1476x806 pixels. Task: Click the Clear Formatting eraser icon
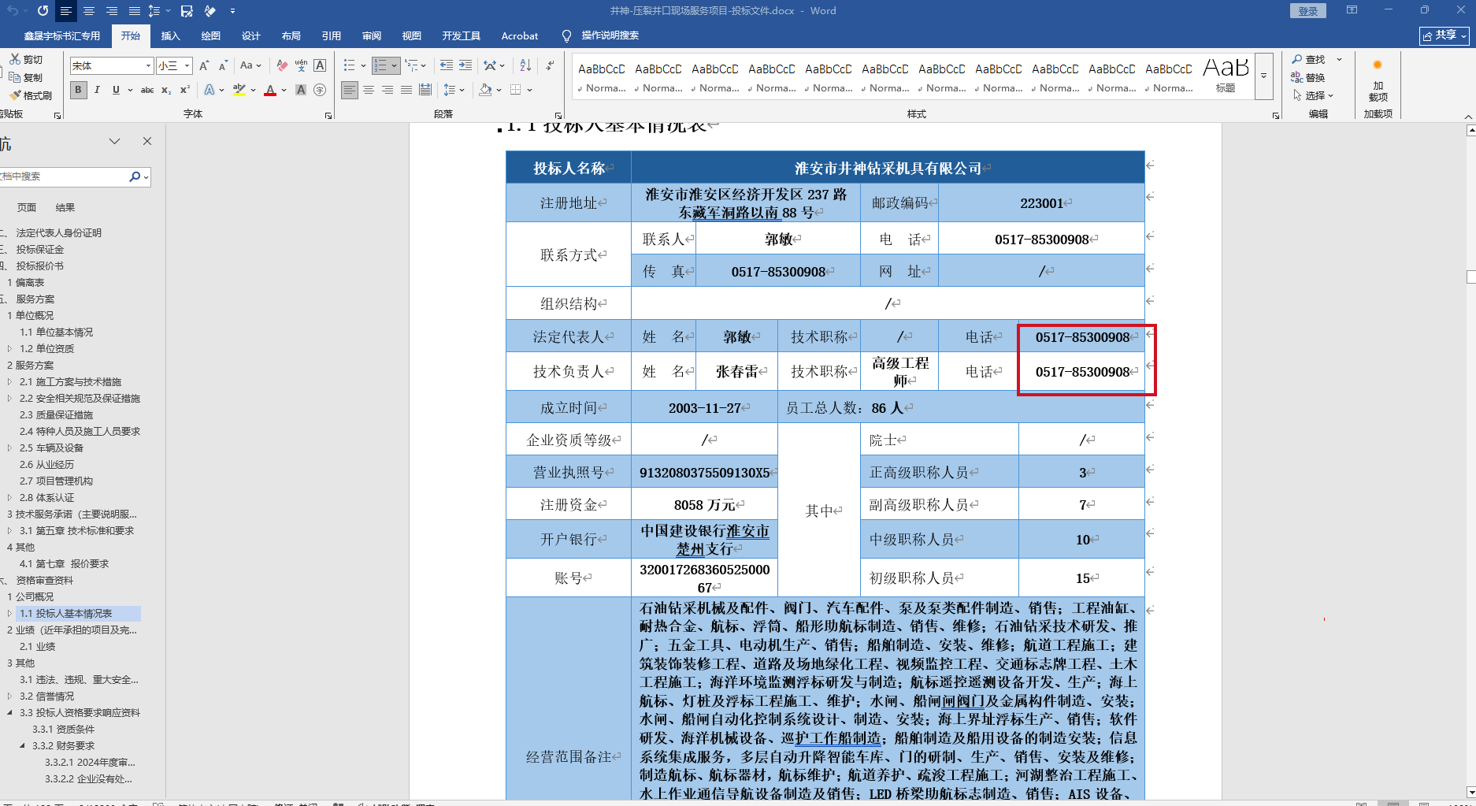(x=282, y=65)
